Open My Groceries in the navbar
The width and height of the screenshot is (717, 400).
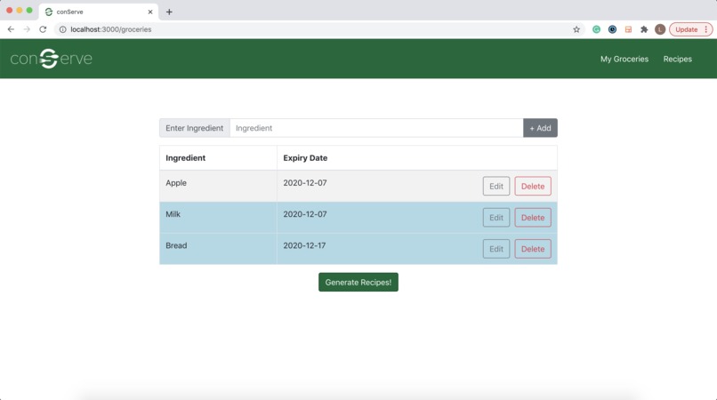click(624, 59)
